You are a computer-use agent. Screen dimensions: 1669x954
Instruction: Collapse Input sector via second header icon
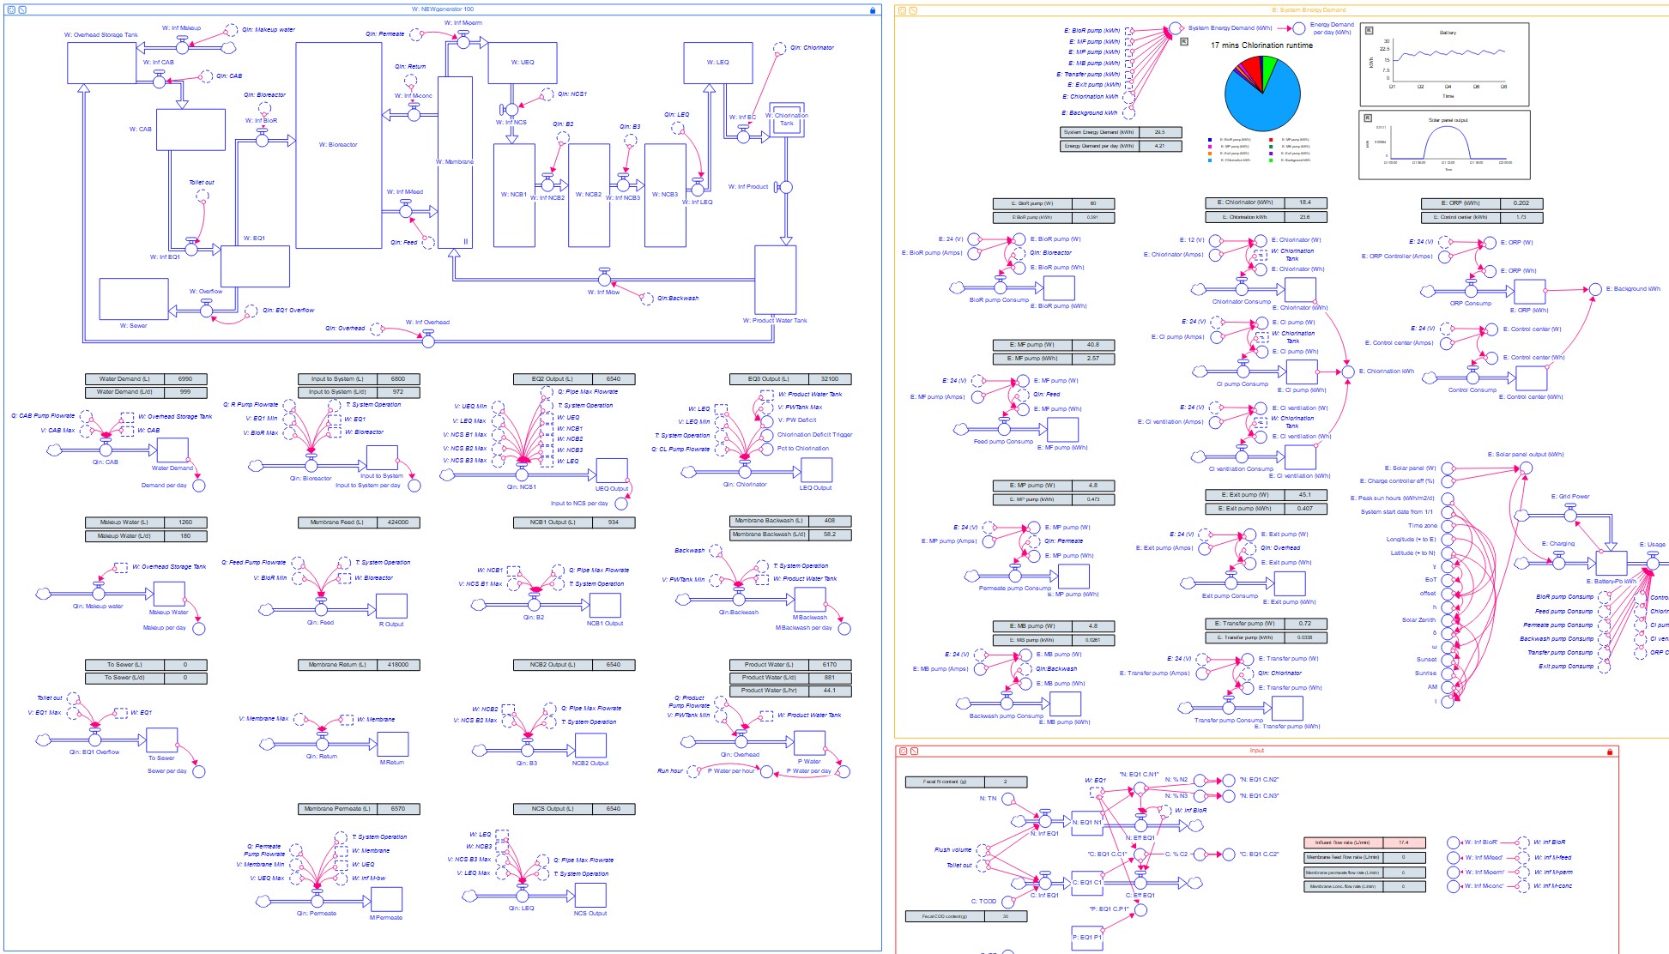point(914,752)
